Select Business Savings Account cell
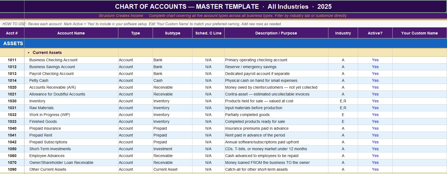 click(x=71, y=67)
